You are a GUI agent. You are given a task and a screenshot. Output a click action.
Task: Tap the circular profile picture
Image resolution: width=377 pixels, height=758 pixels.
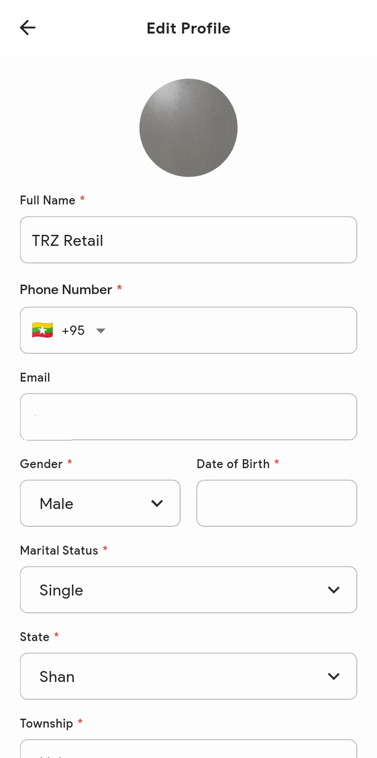pos(188,128)
